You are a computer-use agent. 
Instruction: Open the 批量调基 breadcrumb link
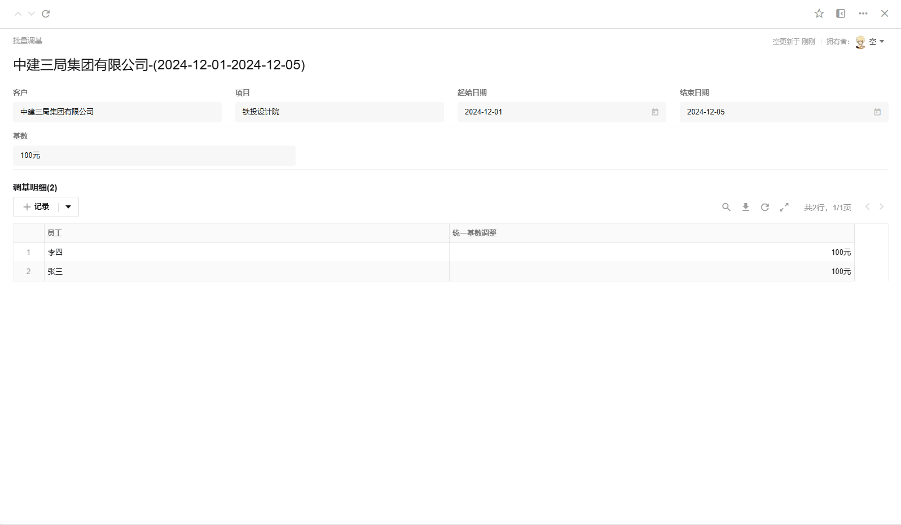point(28,41)
